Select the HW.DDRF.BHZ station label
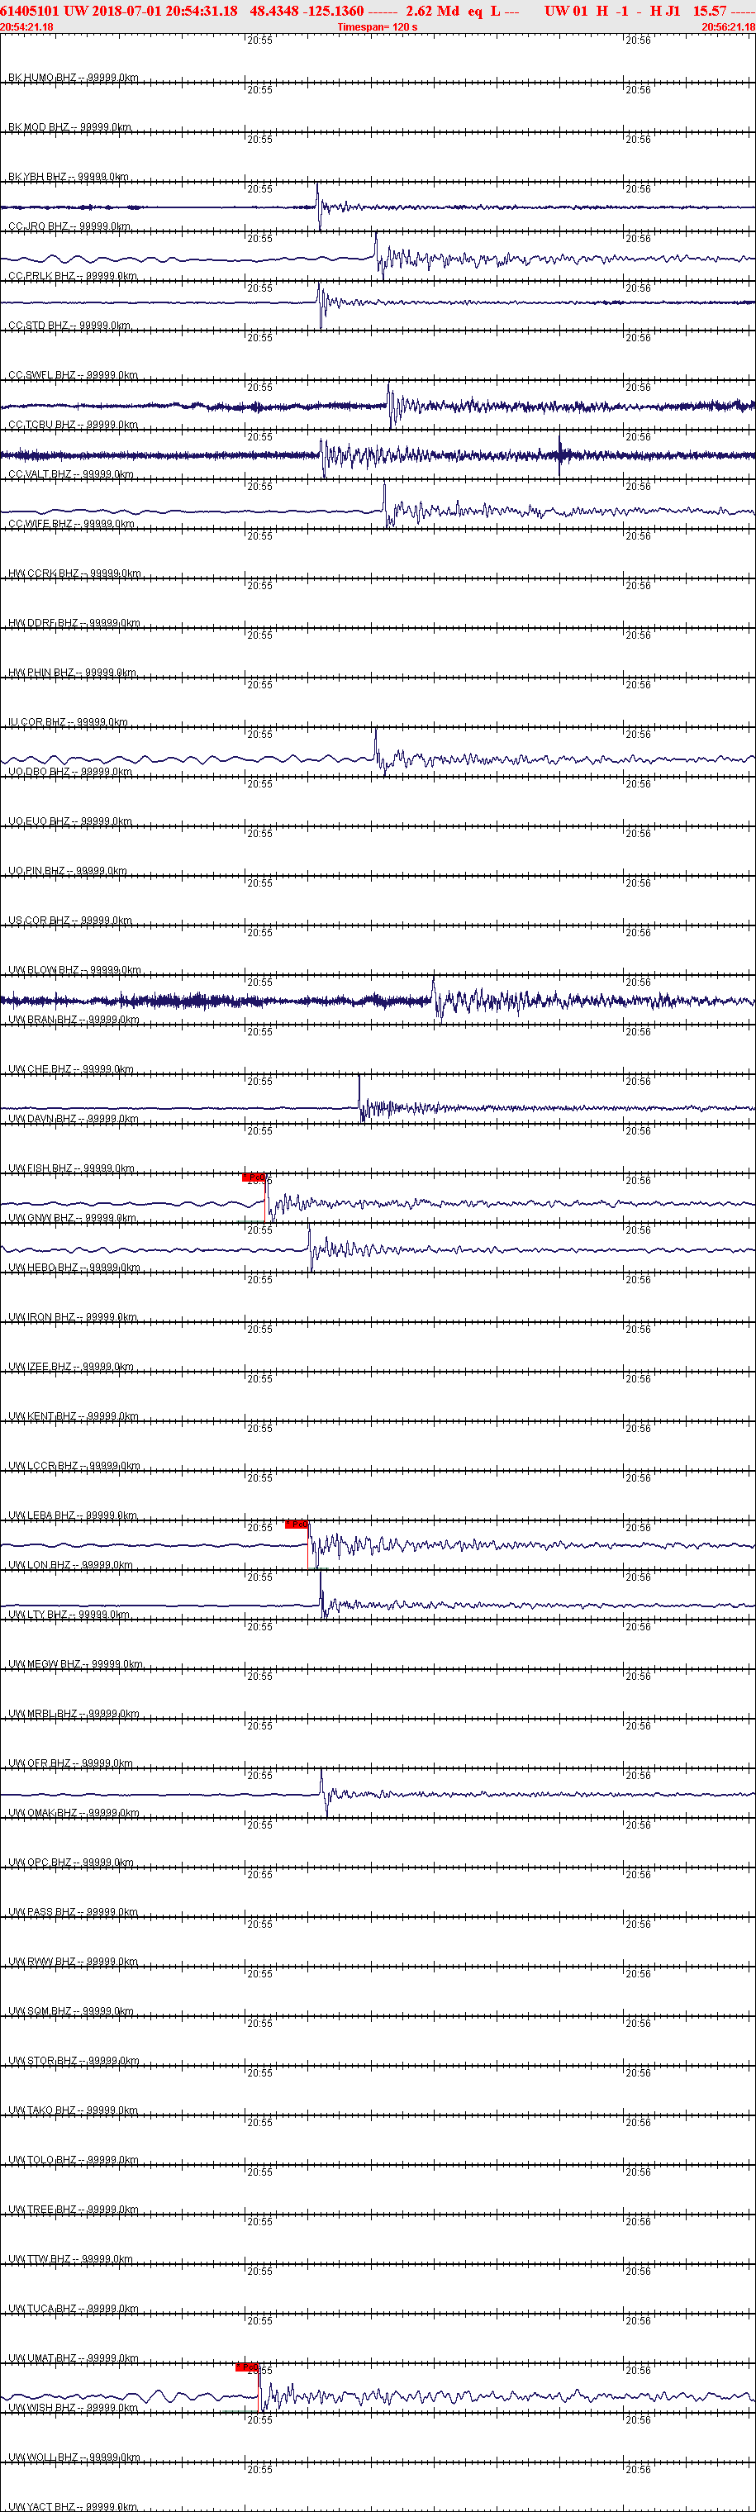 coord(74,623)
